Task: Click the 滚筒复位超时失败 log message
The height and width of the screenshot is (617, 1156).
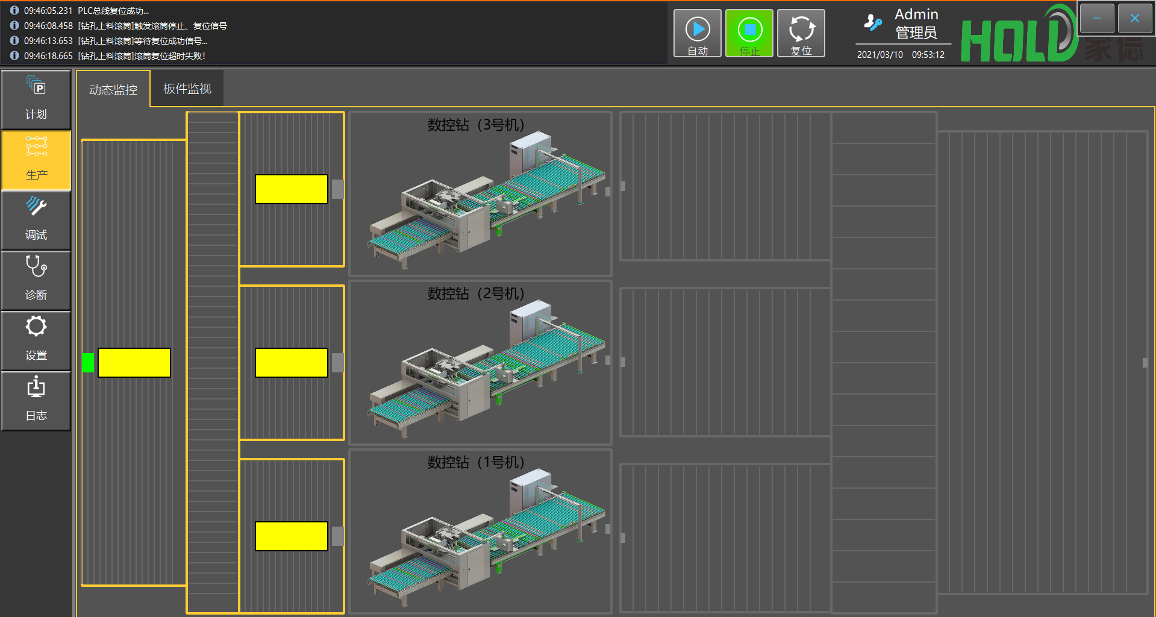Action: (x=142, y=56)
